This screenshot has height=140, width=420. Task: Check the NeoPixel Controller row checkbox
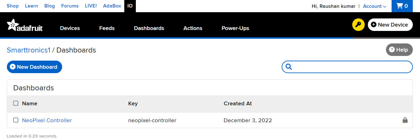[x=16, y=120]
